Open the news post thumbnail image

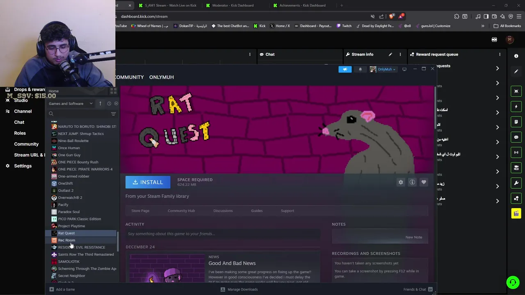point(167,268)
